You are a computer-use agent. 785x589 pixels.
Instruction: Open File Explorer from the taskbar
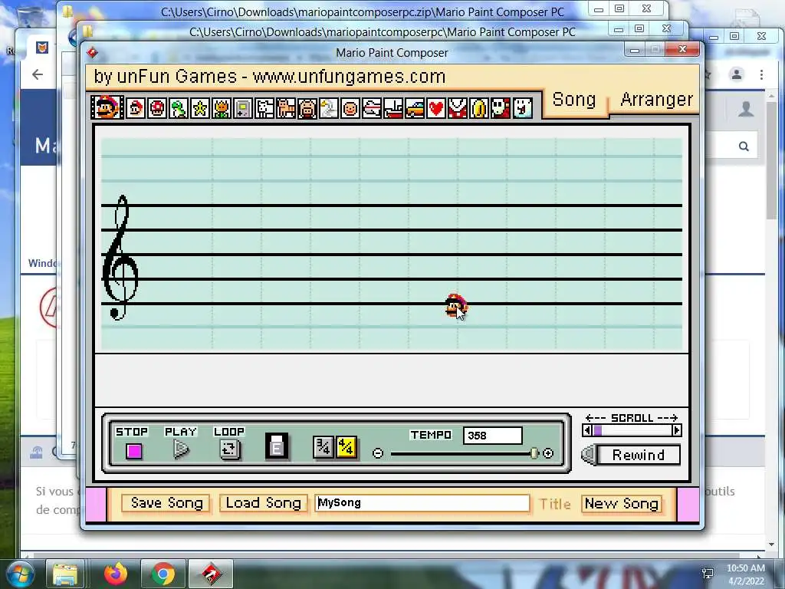click(65, 574)
